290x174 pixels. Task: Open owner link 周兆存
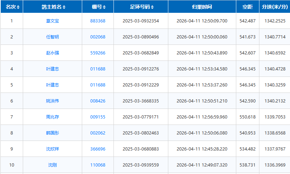53,117
